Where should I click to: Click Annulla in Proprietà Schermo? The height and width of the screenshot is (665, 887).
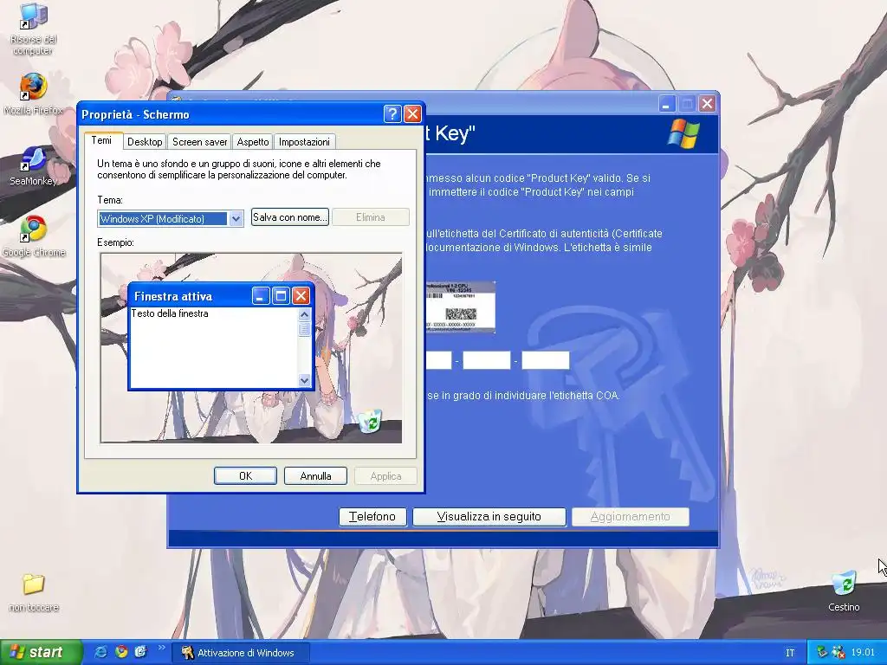[315, 476]
